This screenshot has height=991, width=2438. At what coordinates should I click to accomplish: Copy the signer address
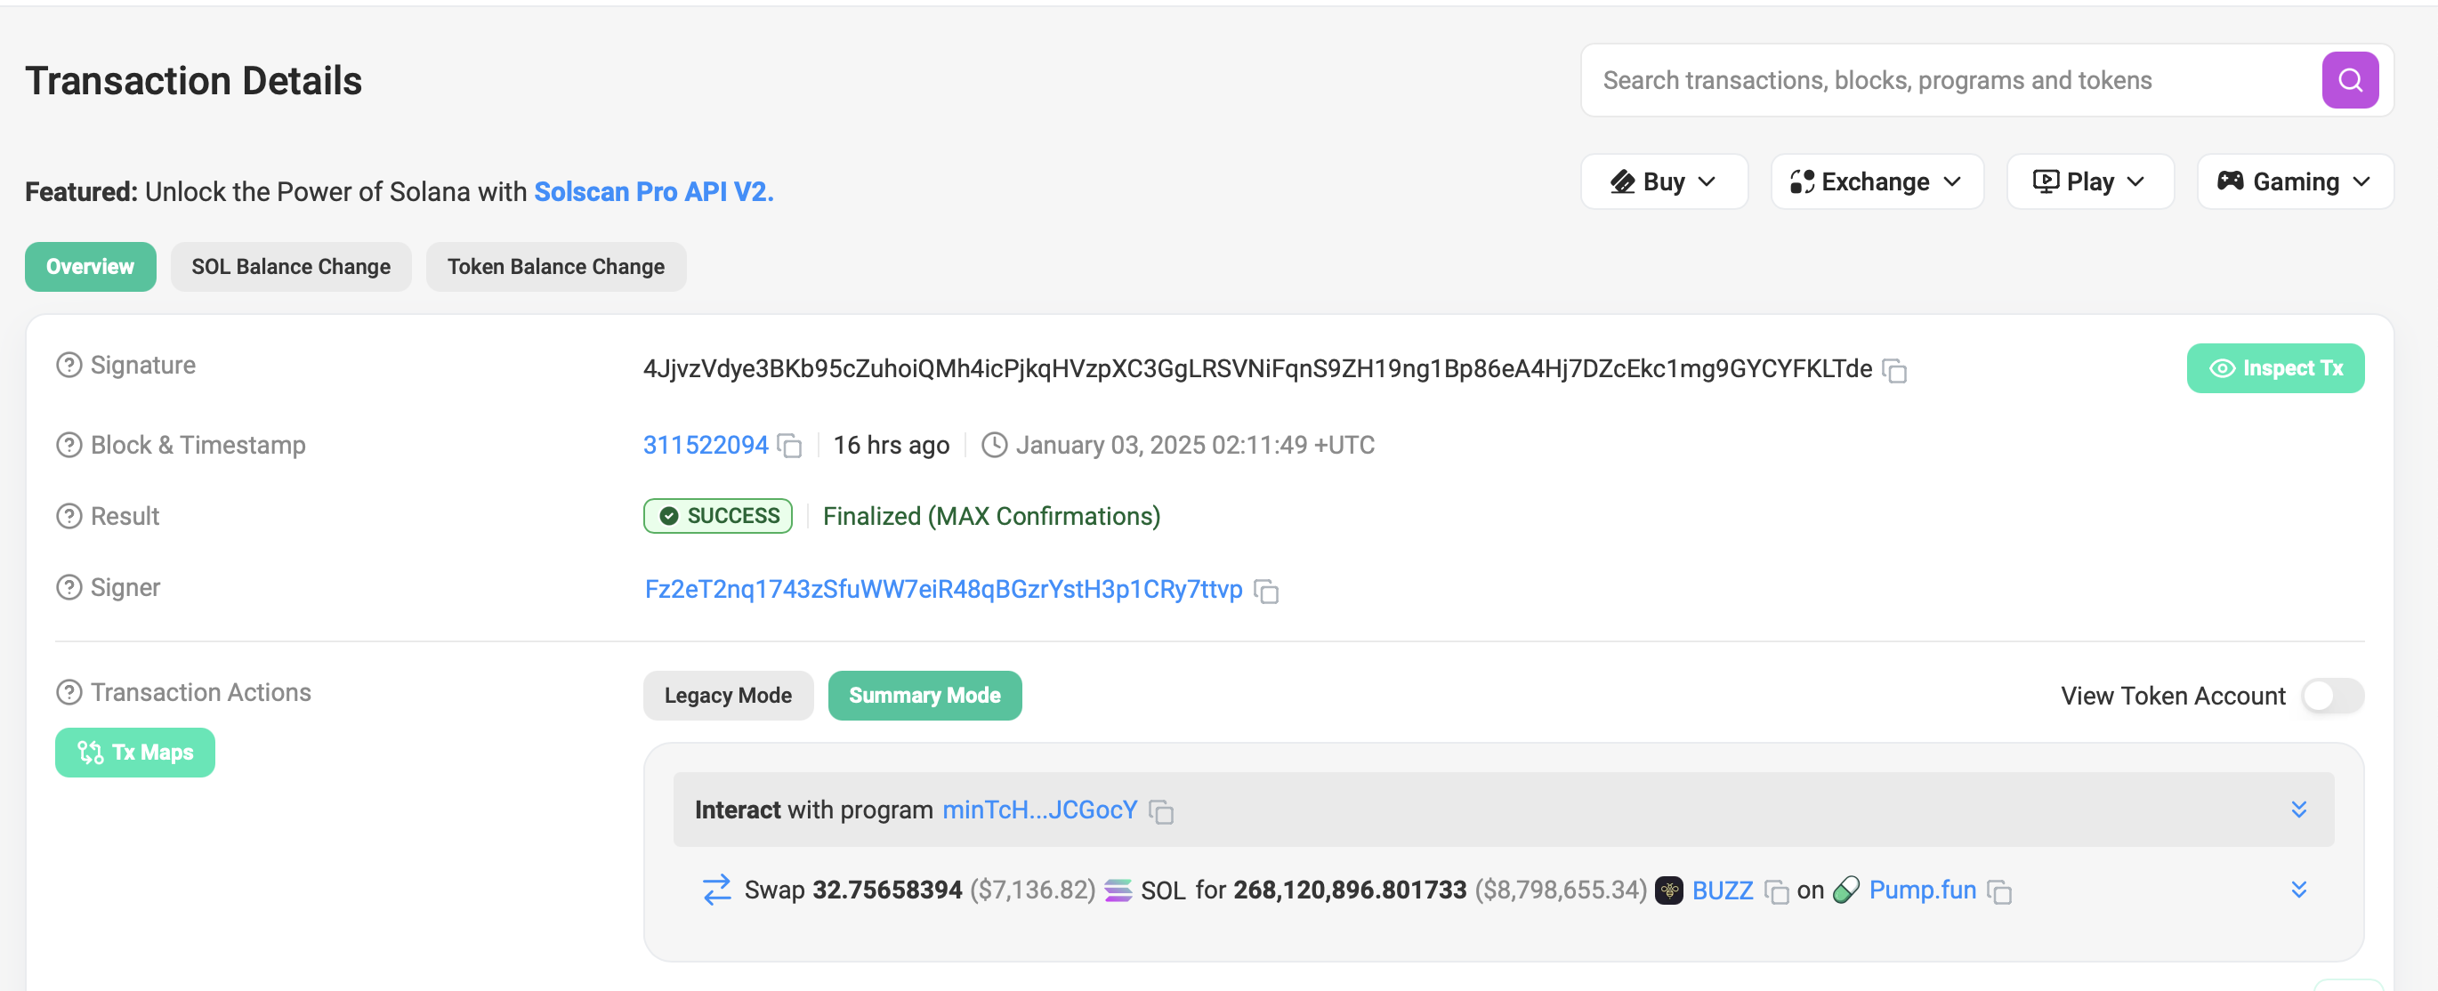[1265, 592]
